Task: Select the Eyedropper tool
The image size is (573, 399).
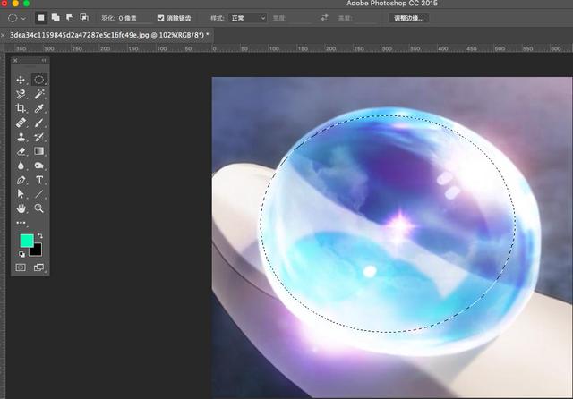Action: click(x=38, y=108)
